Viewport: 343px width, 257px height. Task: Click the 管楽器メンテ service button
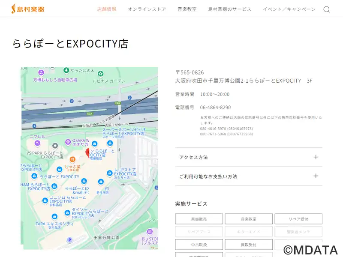point(298,232)
